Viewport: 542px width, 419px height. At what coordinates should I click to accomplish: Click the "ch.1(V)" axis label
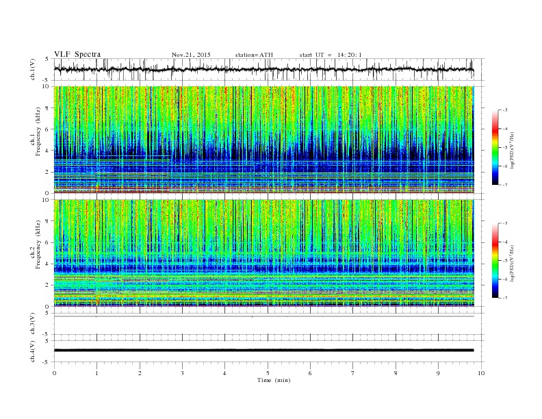click(x=33, y=70)
